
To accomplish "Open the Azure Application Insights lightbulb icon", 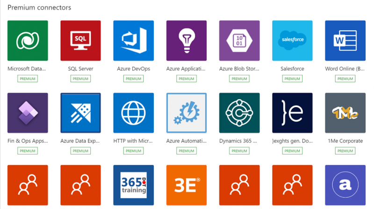I will (186, 40).
